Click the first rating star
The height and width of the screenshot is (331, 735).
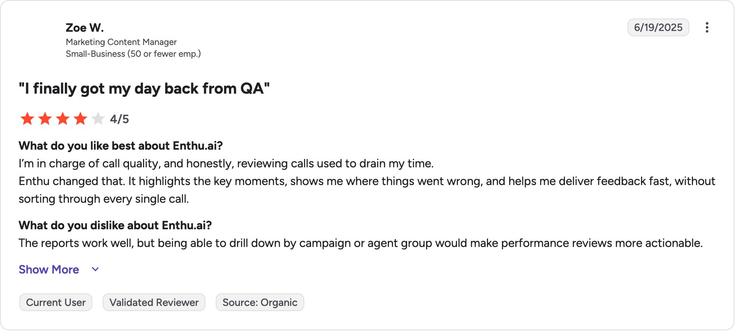pyautogui.click(x=27, y=119)
